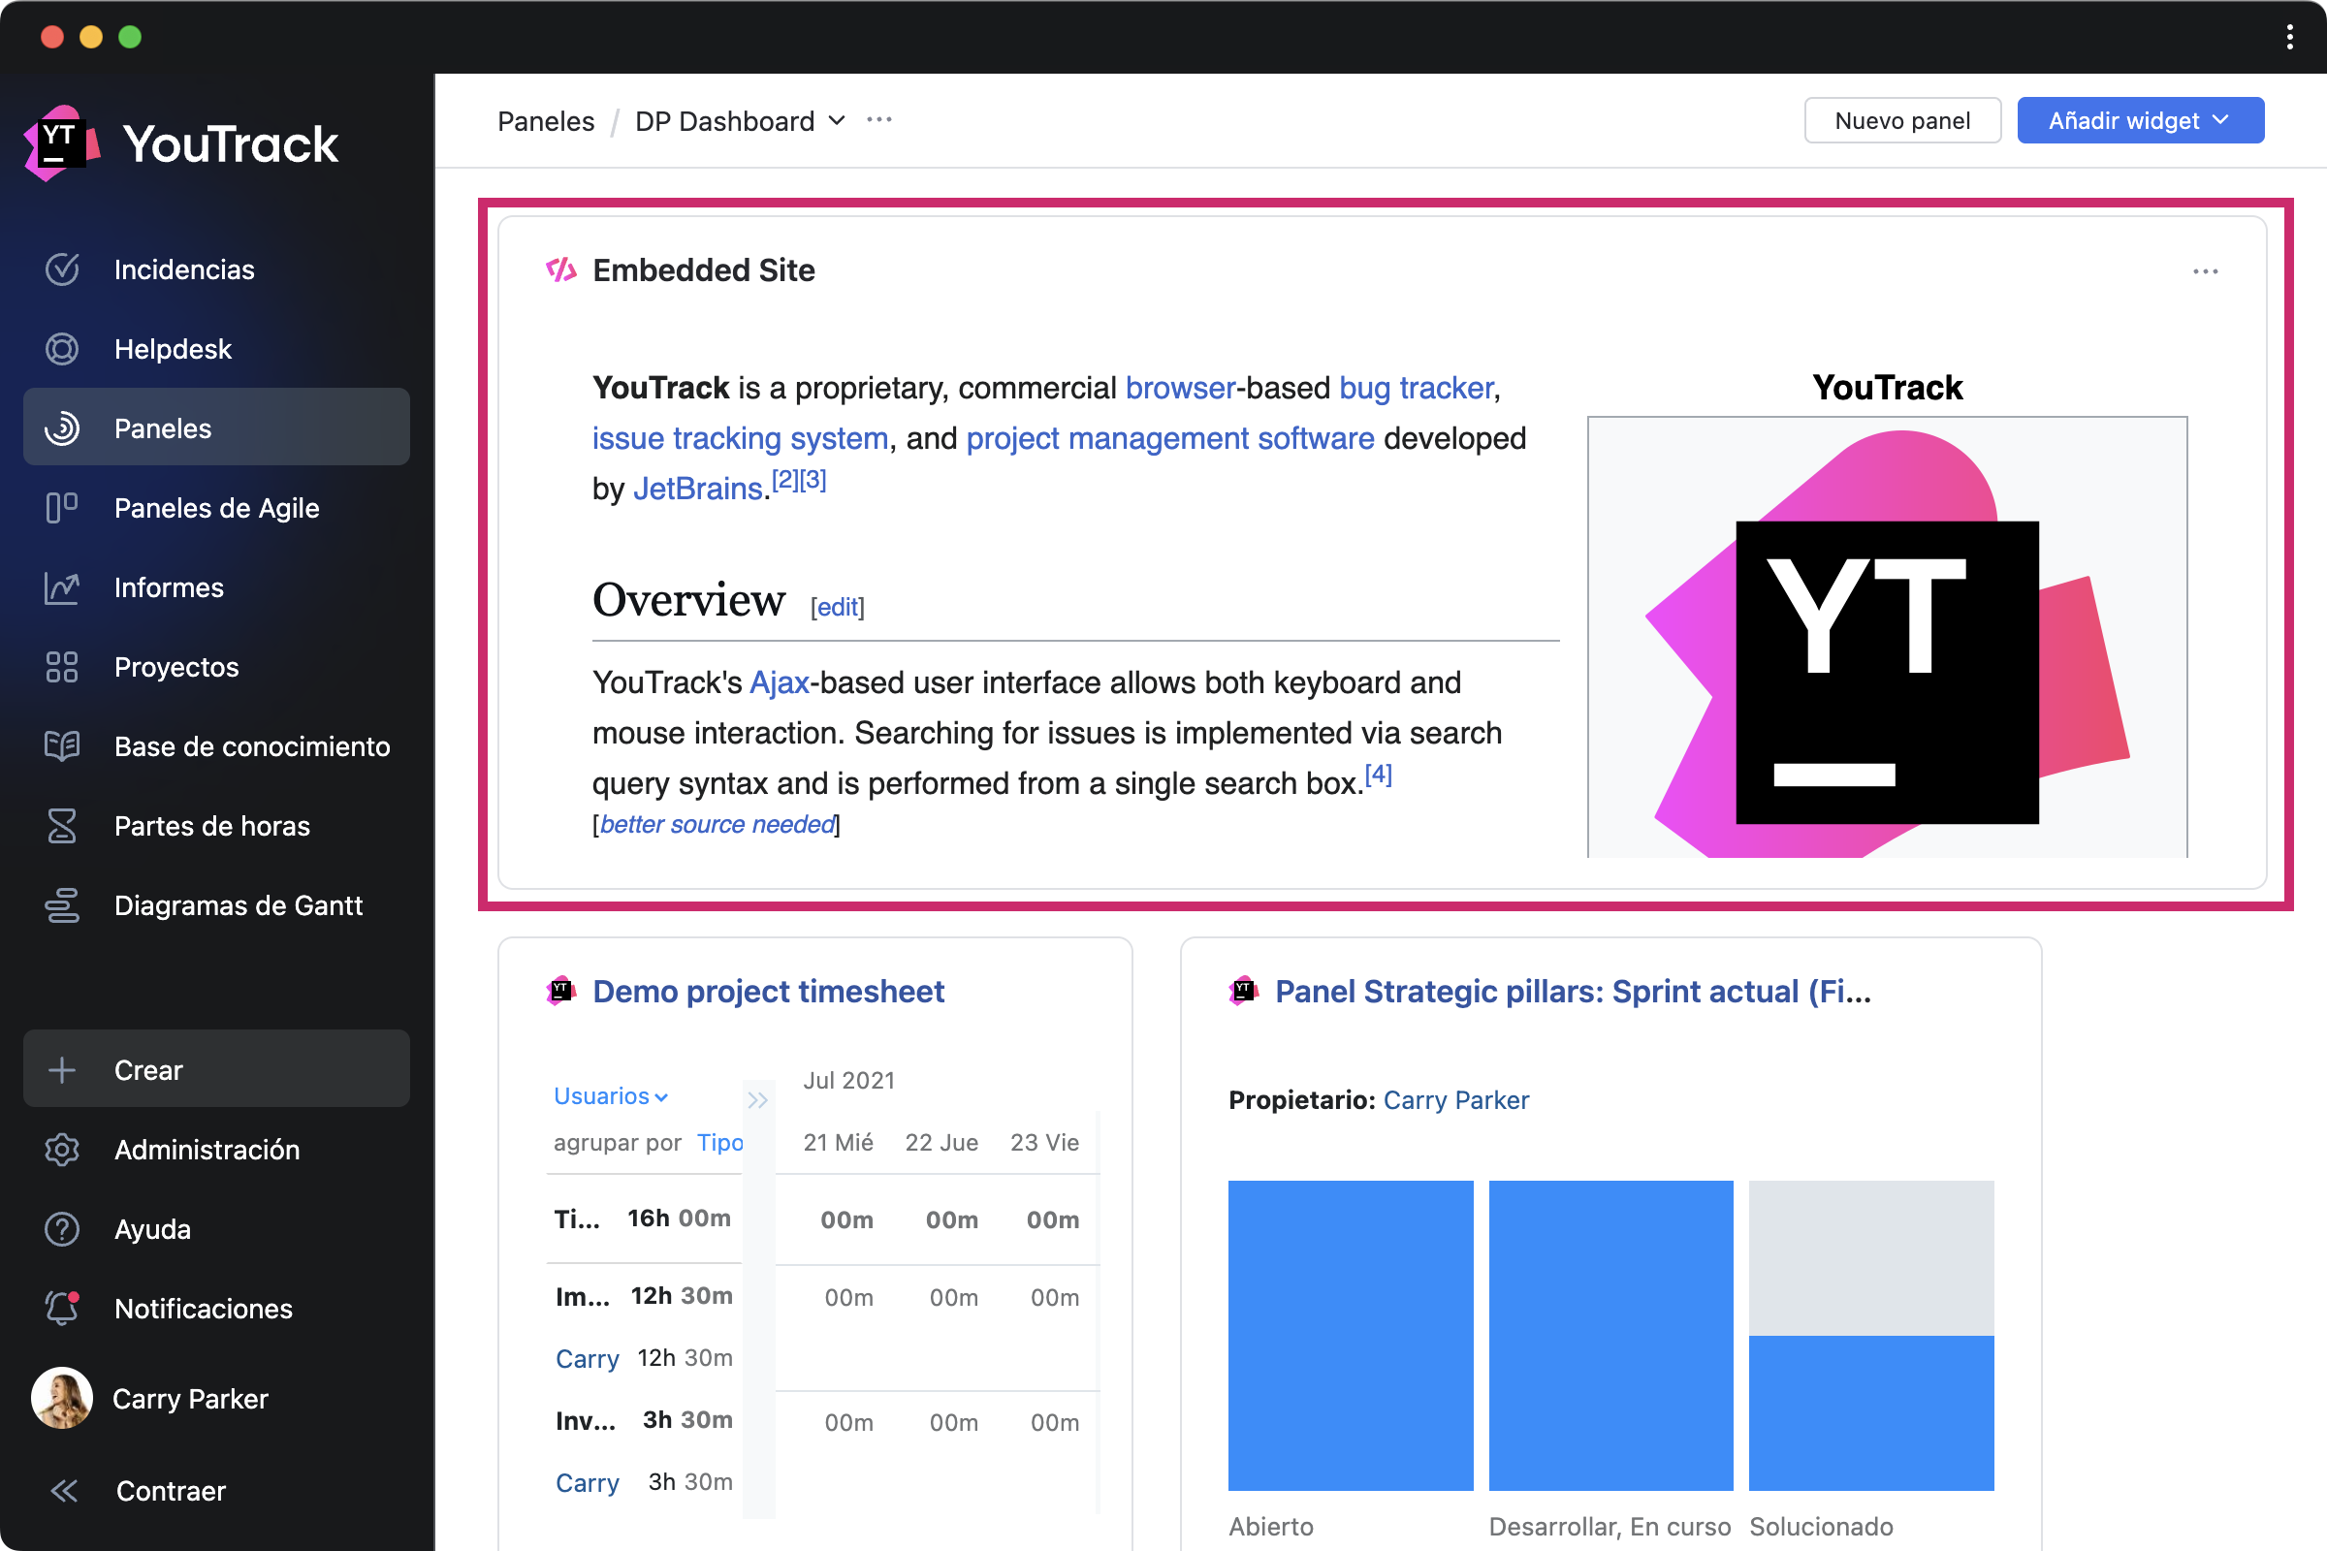Click the Crear plus icon

[61, 1070]
